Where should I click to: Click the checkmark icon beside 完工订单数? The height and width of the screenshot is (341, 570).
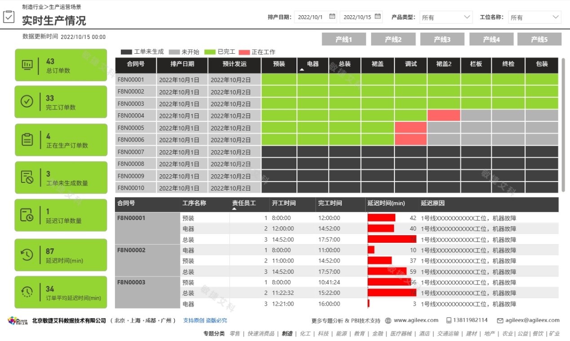[28, 102]
